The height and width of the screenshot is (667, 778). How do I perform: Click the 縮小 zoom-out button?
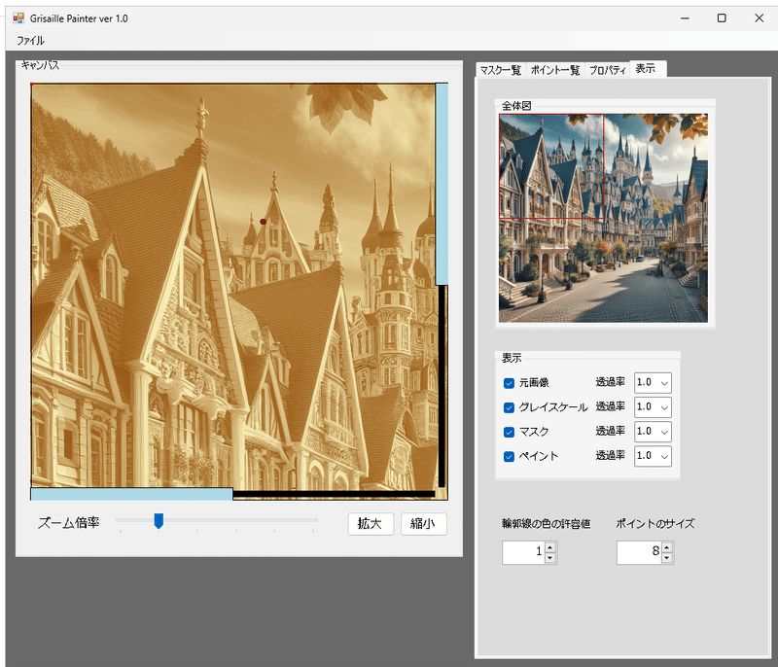pyautogui.click(x=424, y=524)
